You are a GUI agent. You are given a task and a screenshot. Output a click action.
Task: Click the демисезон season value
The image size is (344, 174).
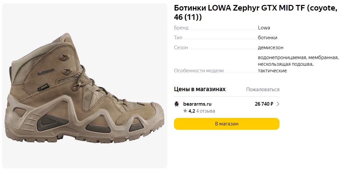[x=271, y=48]
